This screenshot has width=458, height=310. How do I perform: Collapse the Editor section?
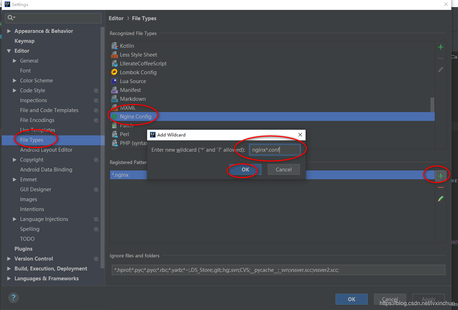click(9, 51)
